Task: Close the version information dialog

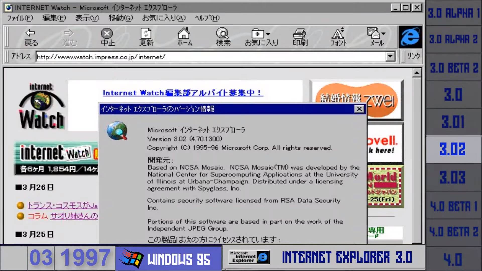Action: [x=359, y=109]
